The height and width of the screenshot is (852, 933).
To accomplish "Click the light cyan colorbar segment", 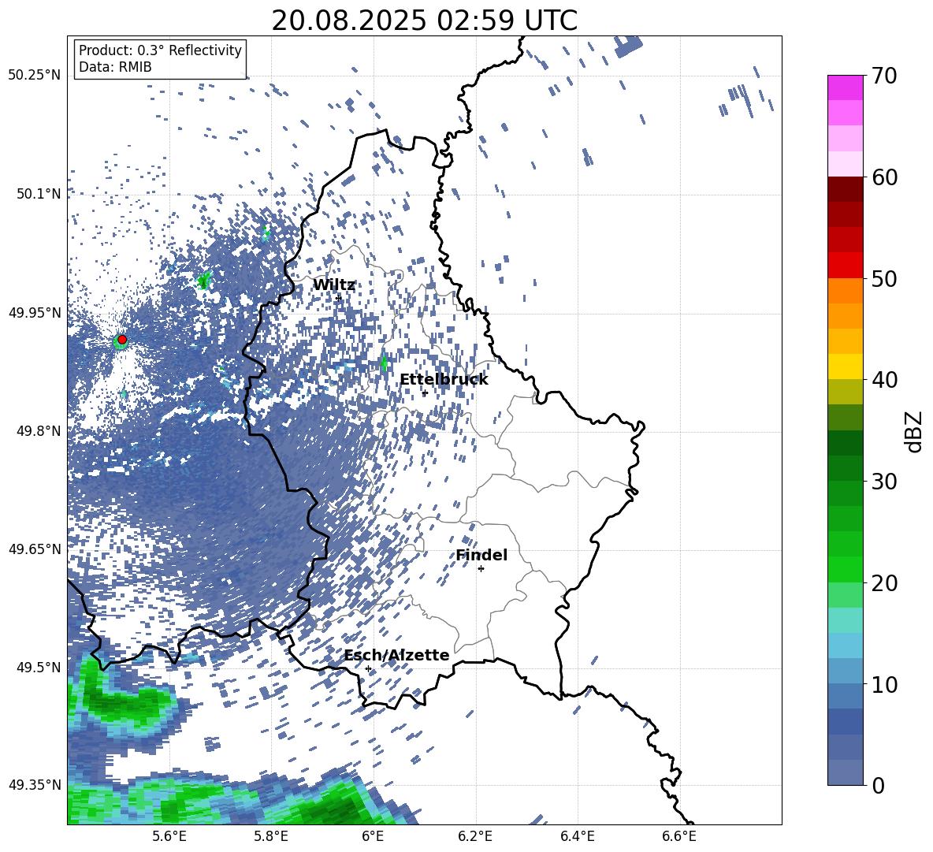I will point(845,620).
